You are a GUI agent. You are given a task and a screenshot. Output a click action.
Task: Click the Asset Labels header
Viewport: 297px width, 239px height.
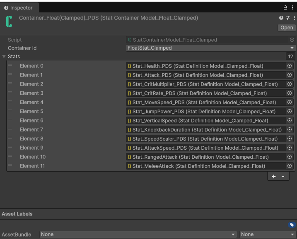(17, 214)
